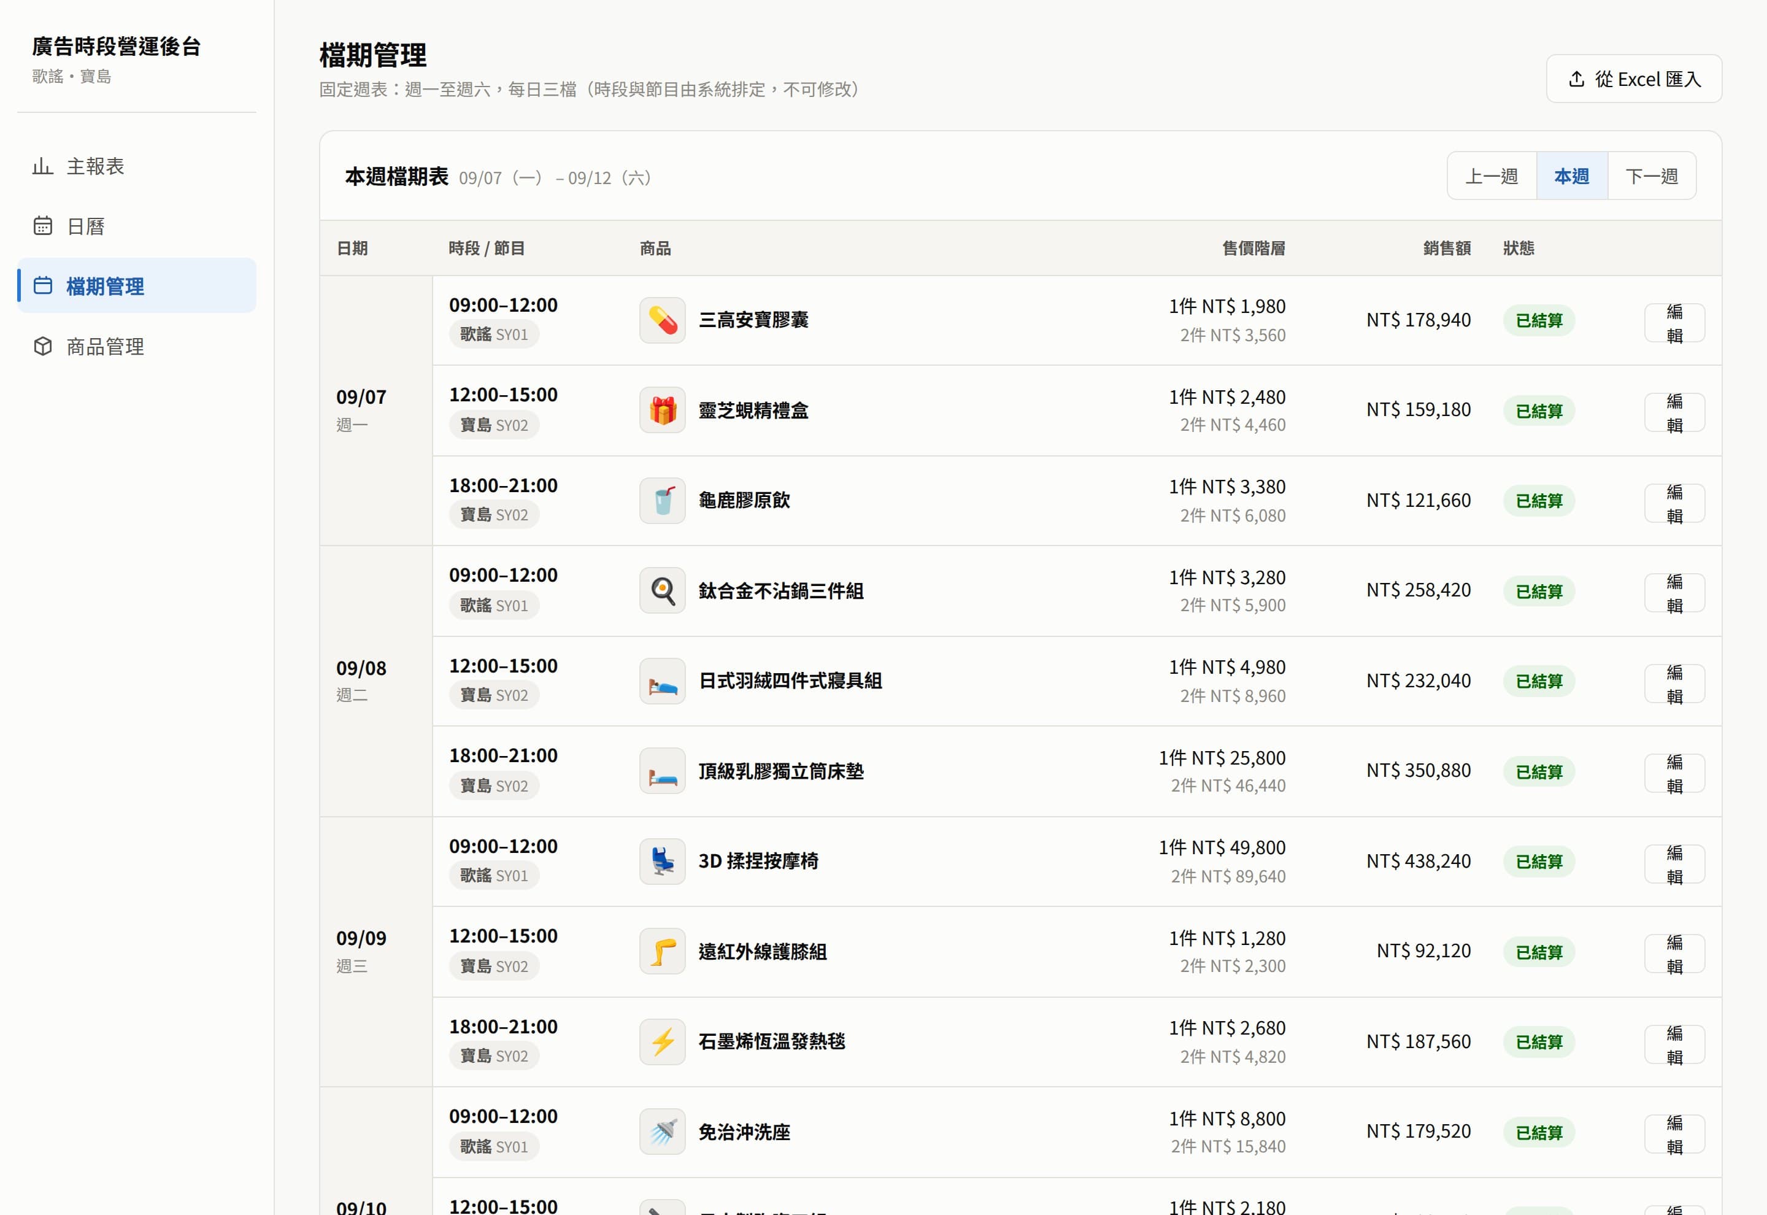Go to the 日曆 page

coord(137,226)
